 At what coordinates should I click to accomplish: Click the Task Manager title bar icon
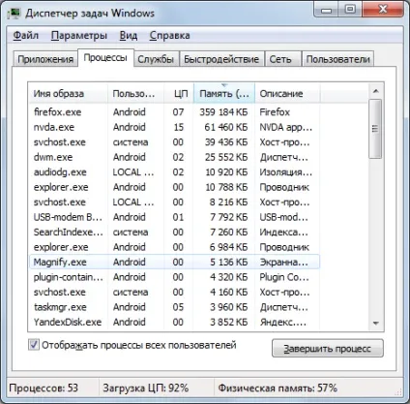coord(14,14)
